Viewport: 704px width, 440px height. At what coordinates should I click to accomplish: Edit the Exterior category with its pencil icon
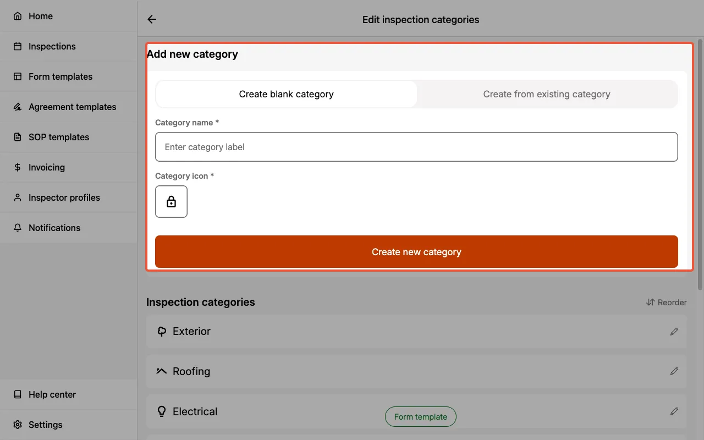[x=674, y=331]
